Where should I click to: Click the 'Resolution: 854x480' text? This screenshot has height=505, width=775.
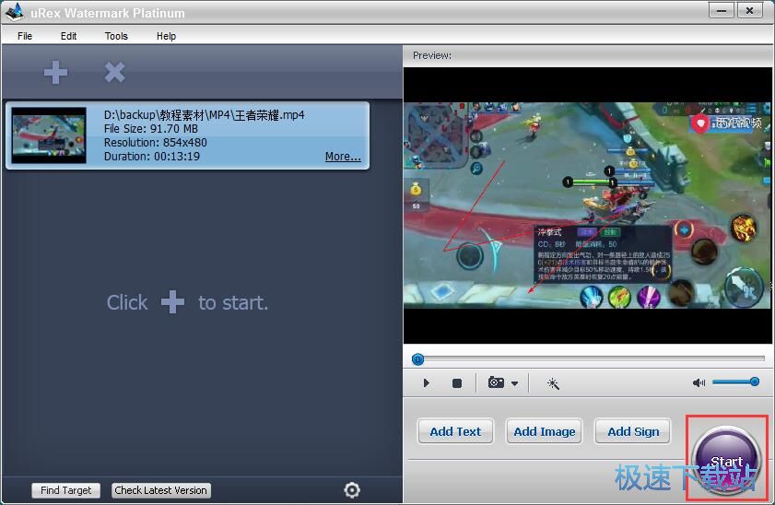[x=155, y=143]
